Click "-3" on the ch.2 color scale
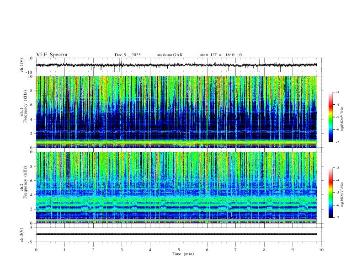Viewport: 362px width, 280px height. point(337,168)
